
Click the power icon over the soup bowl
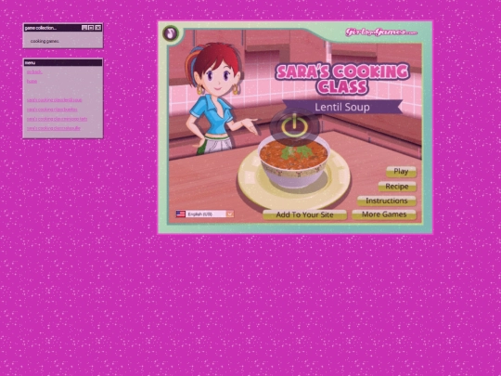coord(294,127)
